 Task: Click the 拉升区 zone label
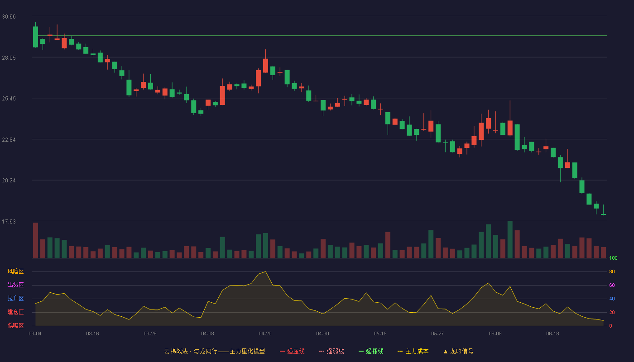(x=15, y=299)
